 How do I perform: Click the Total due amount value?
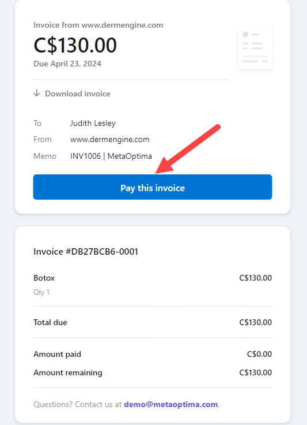[x=255, y=322]
